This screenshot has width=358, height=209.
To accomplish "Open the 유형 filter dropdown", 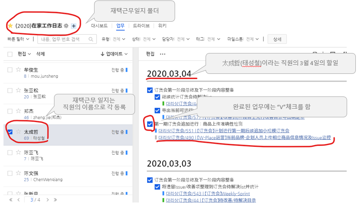I will pos(114,39).
